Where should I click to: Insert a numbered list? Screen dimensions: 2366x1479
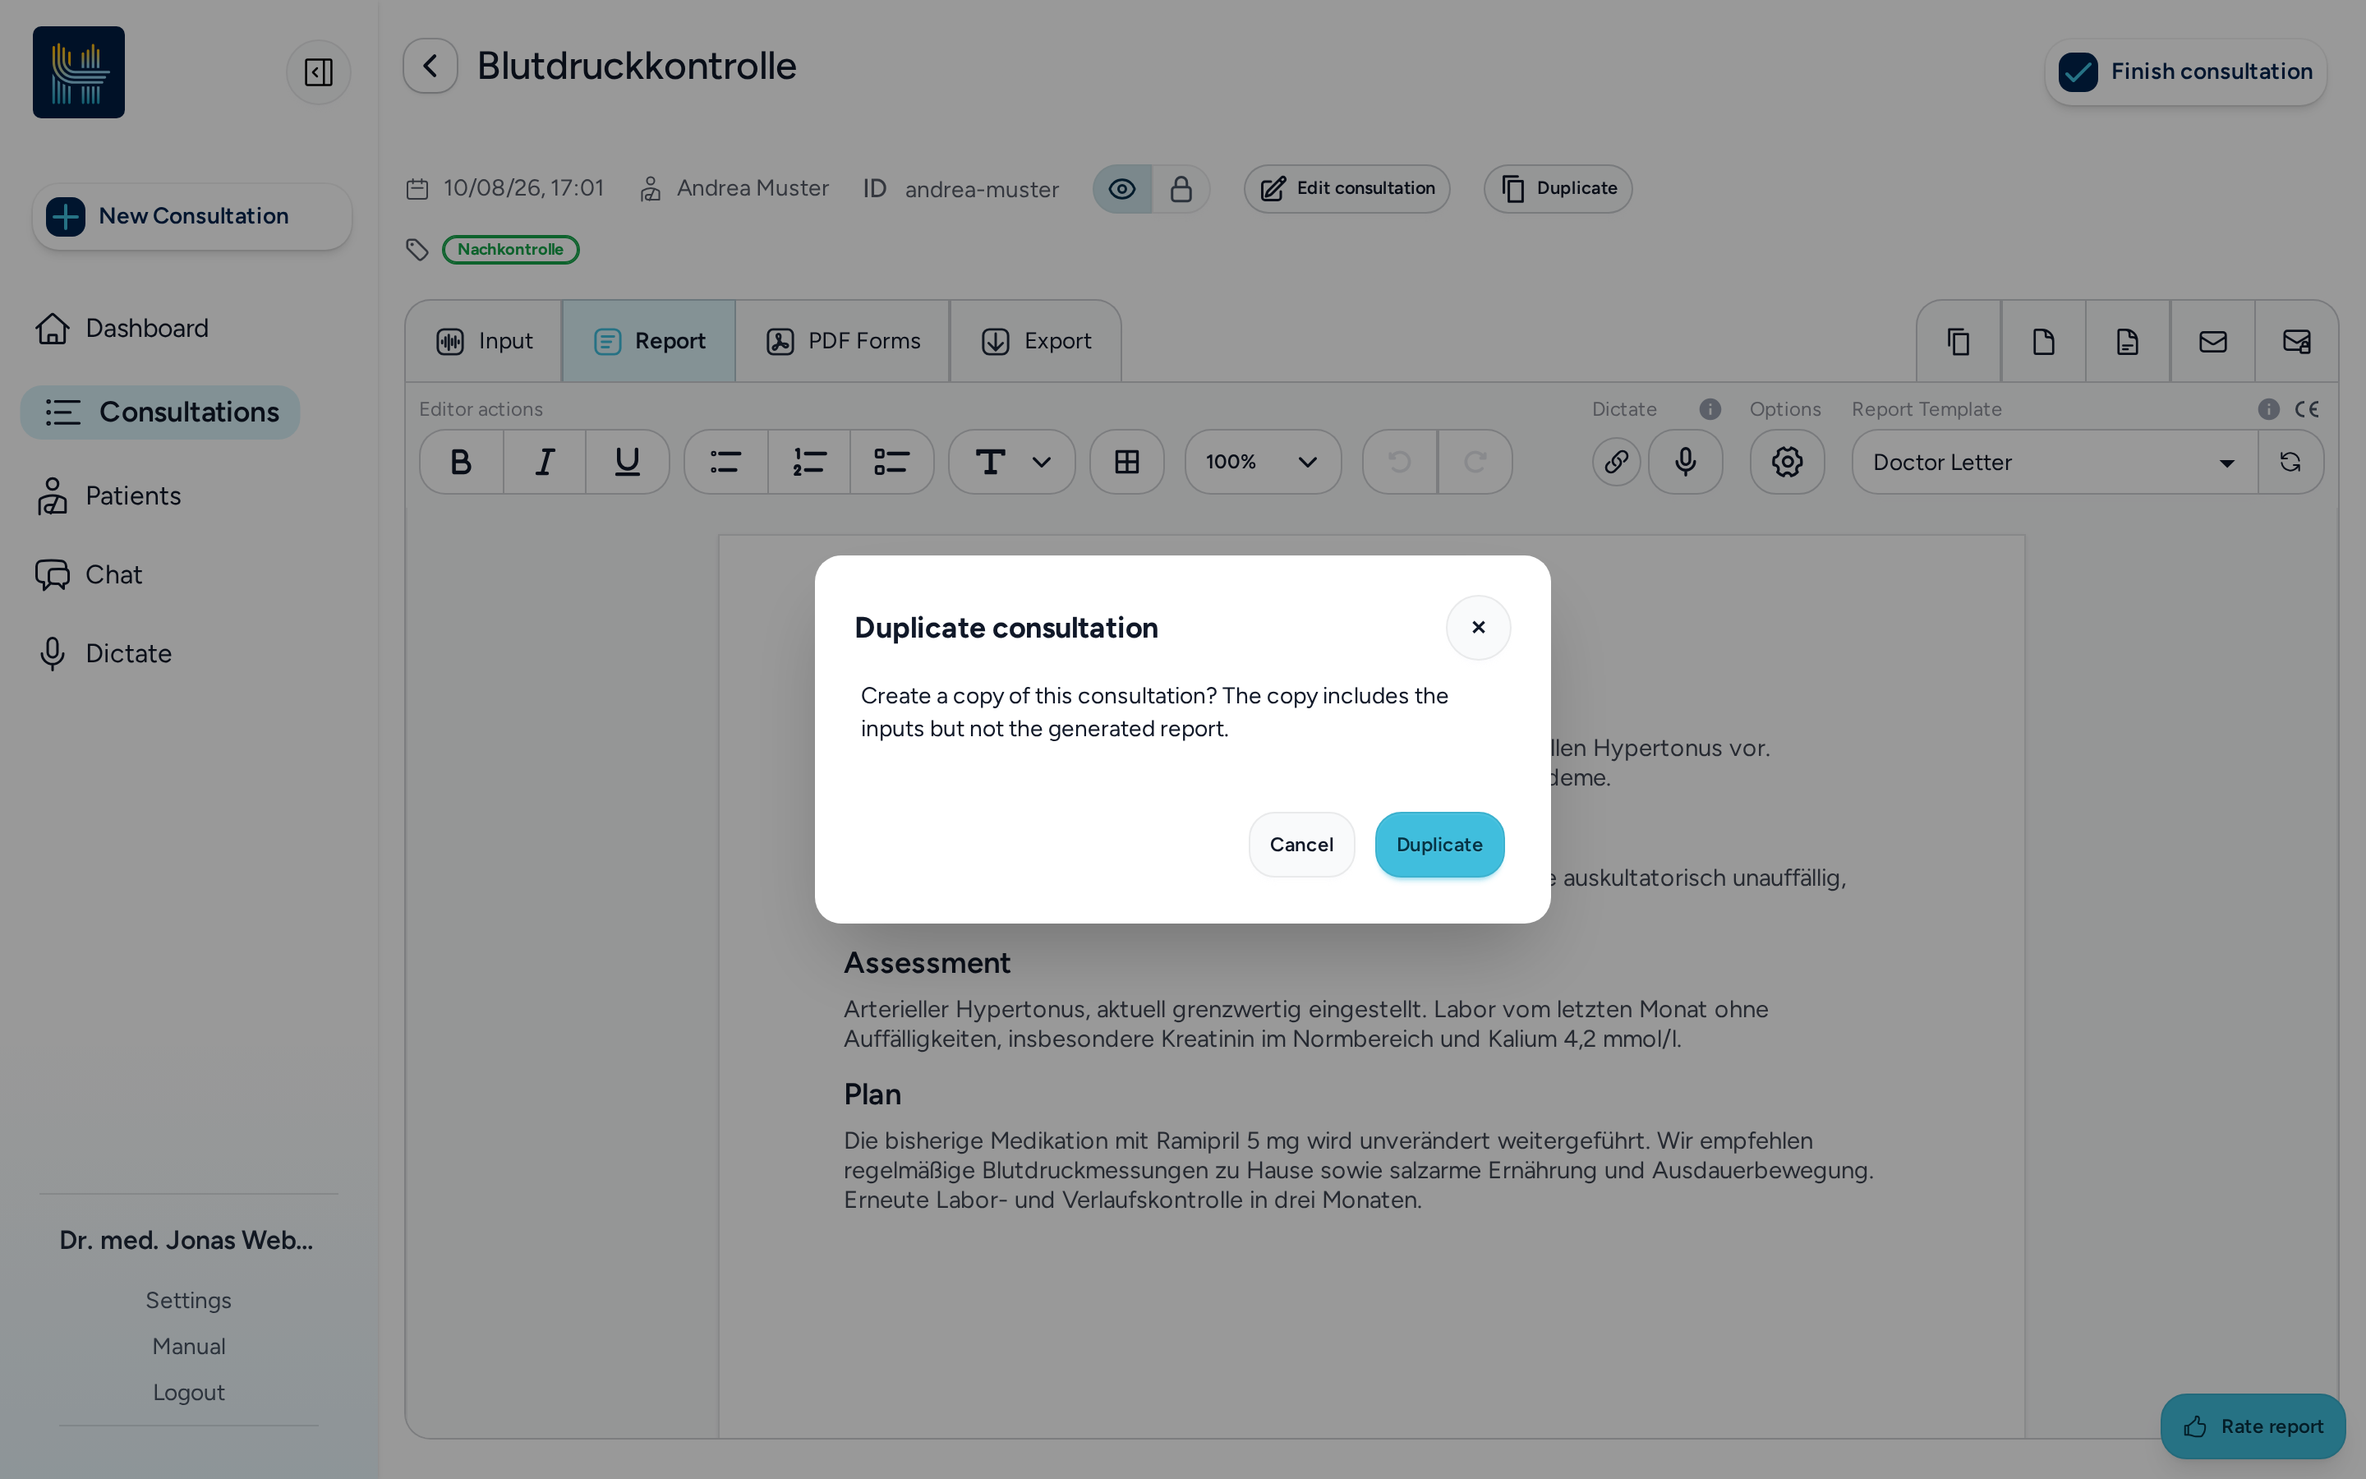[809, 462]
